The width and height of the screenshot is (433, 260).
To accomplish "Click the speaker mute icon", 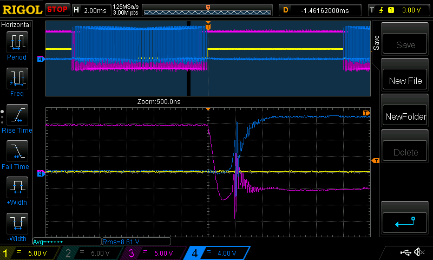I will pyautogui.click(x=419, y=252).
